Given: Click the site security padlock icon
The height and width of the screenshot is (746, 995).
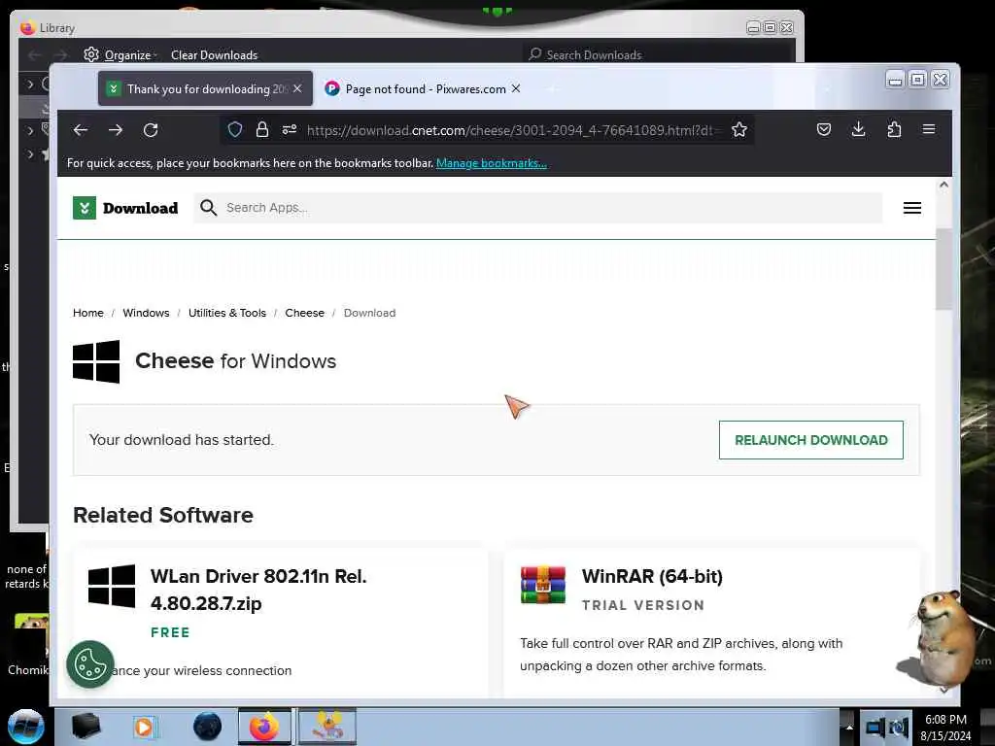Looking at the screenshot, I should point(262,130).
